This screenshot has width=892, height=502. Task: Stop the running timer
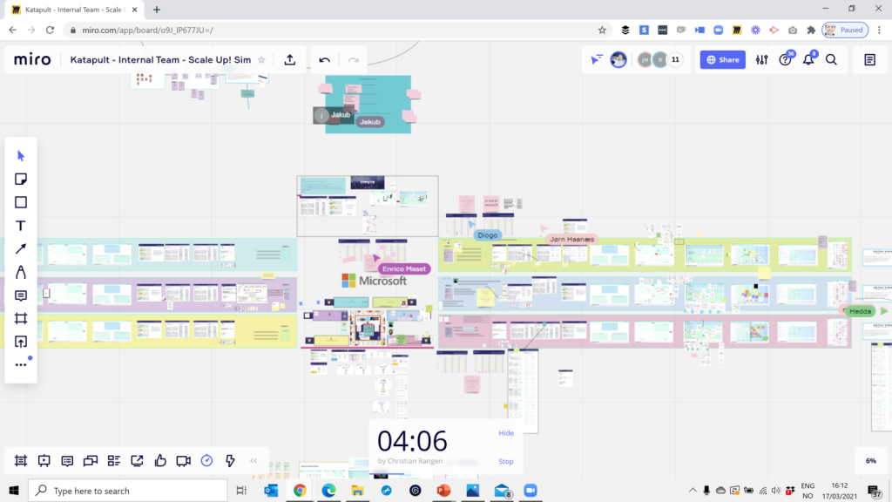point(505,462)
